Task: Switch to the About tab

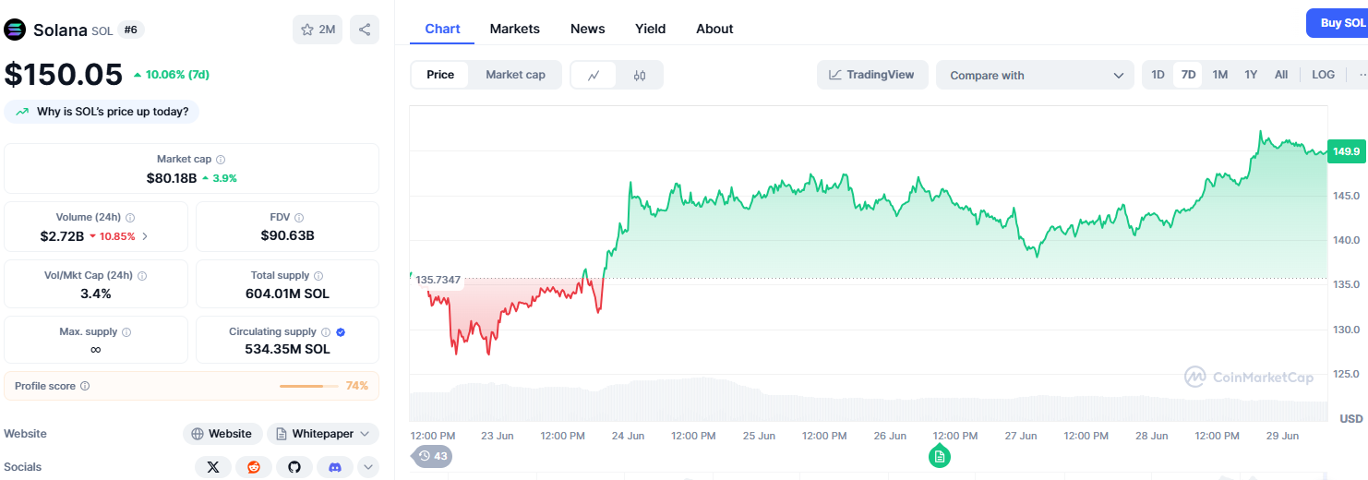Action: tap(714, 29)
